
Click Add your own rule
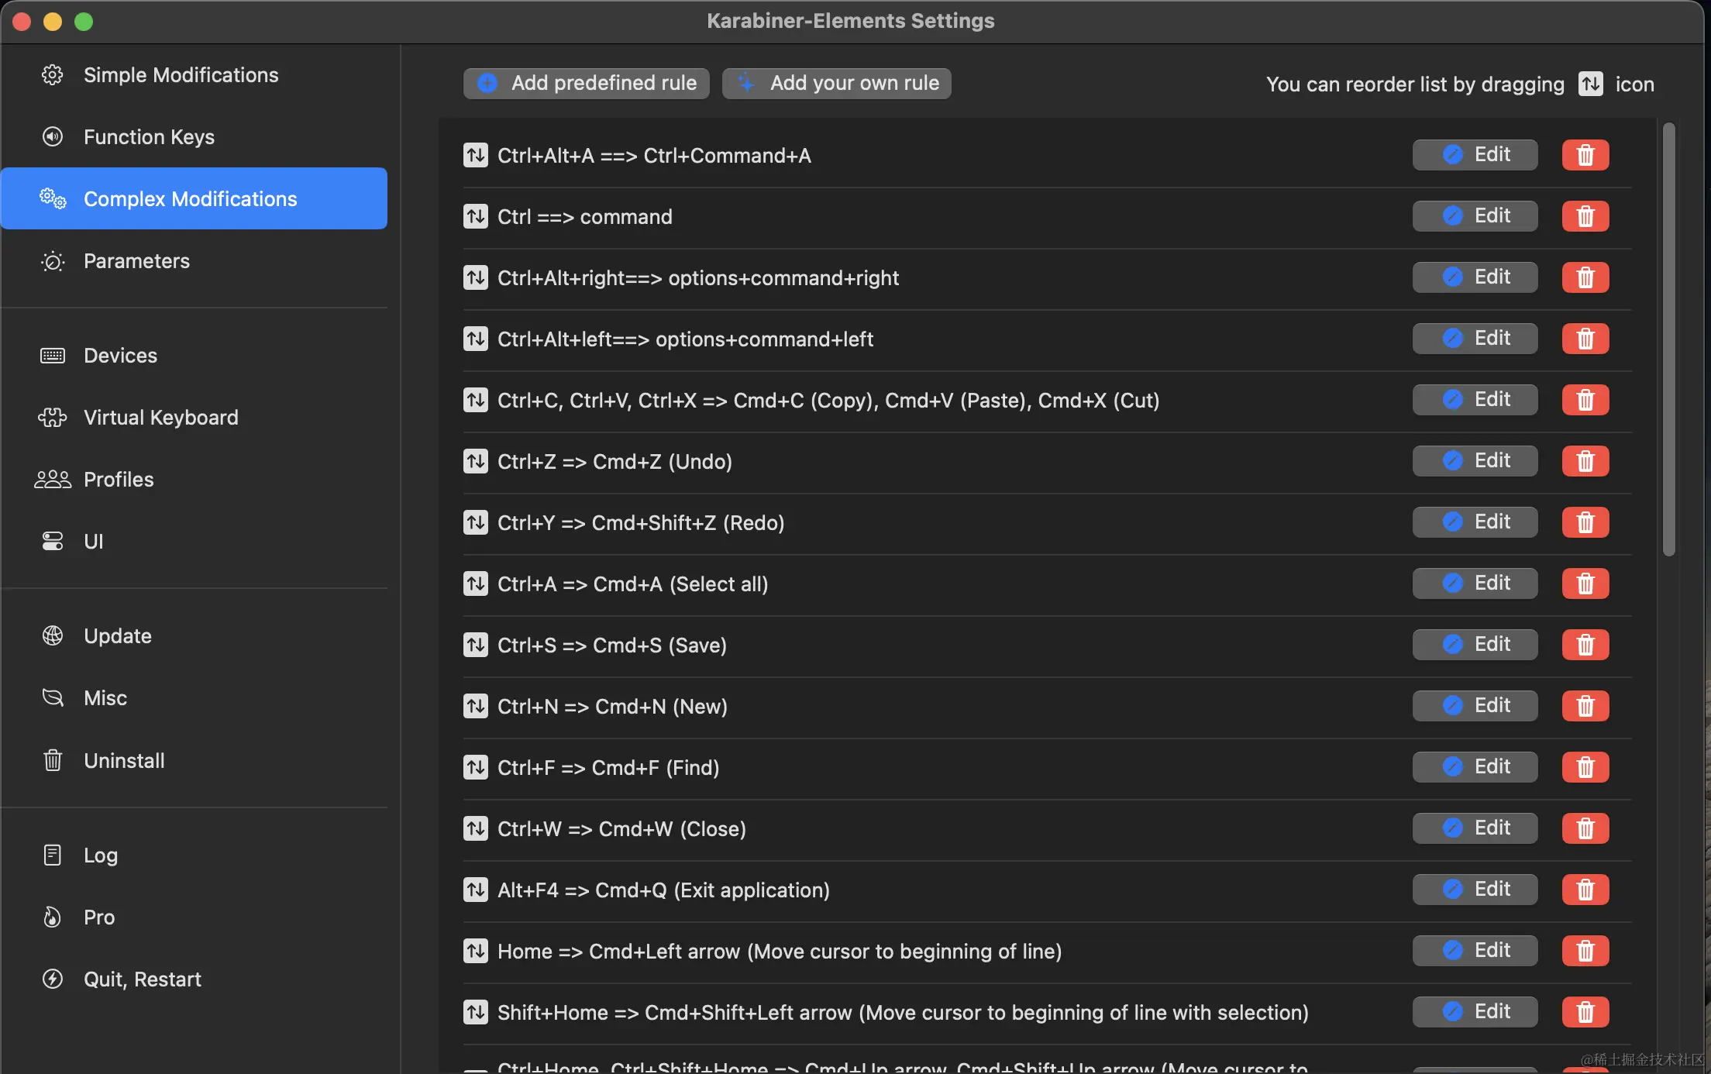click(837, 83)
